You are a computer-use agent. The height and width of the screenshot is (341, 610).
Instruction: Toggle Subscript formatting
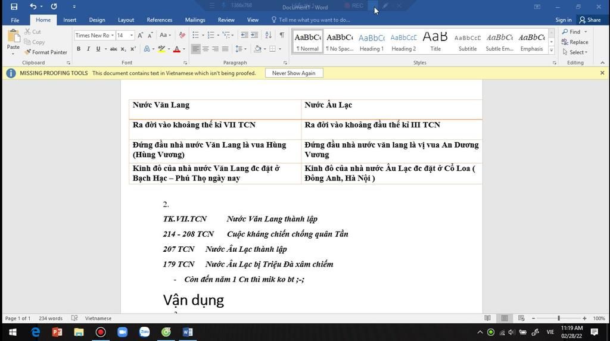point(123,49)
